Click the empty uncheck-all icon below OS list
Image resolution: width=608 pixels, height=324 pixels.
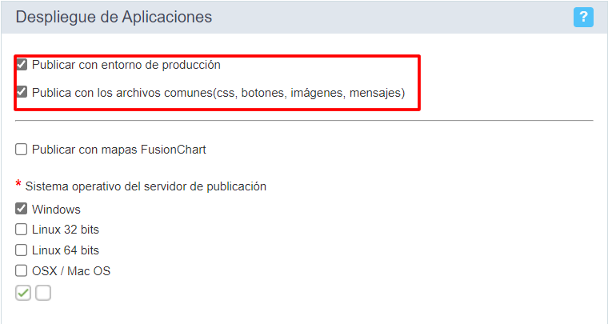click(x=43, y=293)
